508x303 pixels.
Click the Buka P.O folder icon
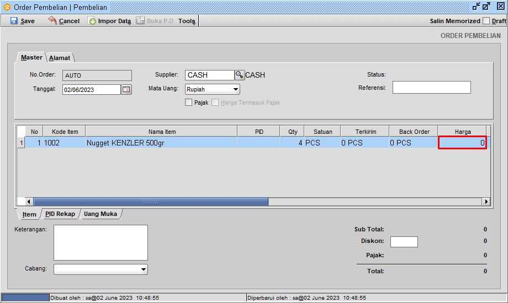140,20
